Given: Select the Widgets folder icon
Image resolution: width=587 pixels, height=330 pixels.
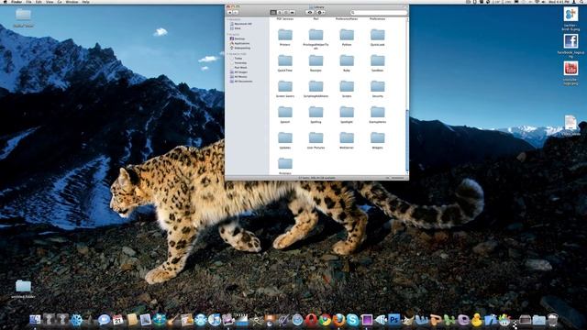Looking at the screenshot, I should (x=377, y=138).
